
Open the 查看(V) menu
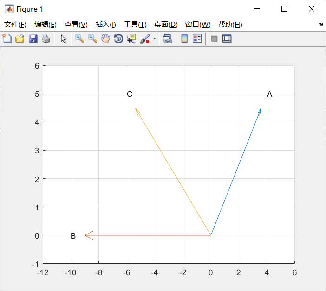(x=76, y=25)
